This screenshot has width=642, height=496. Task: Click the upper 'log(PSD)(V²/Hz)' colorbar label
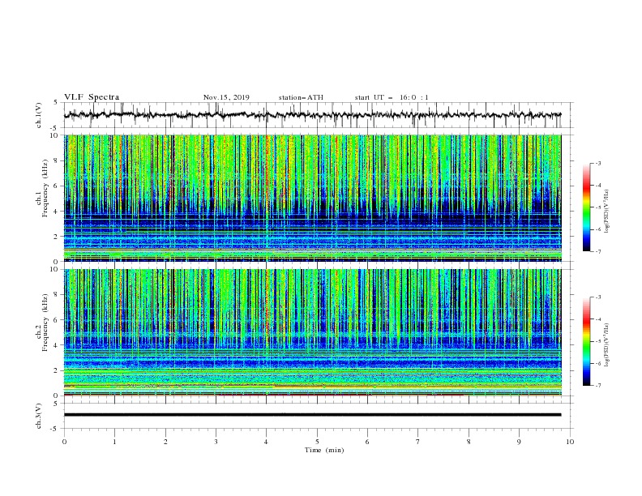(x=607, y=212)
